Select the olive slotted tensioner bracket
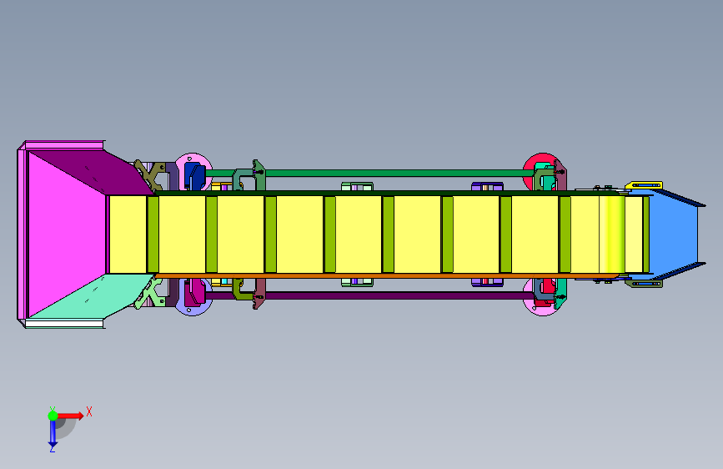Viewport: 723px width, 469px height. coord(644,284)
